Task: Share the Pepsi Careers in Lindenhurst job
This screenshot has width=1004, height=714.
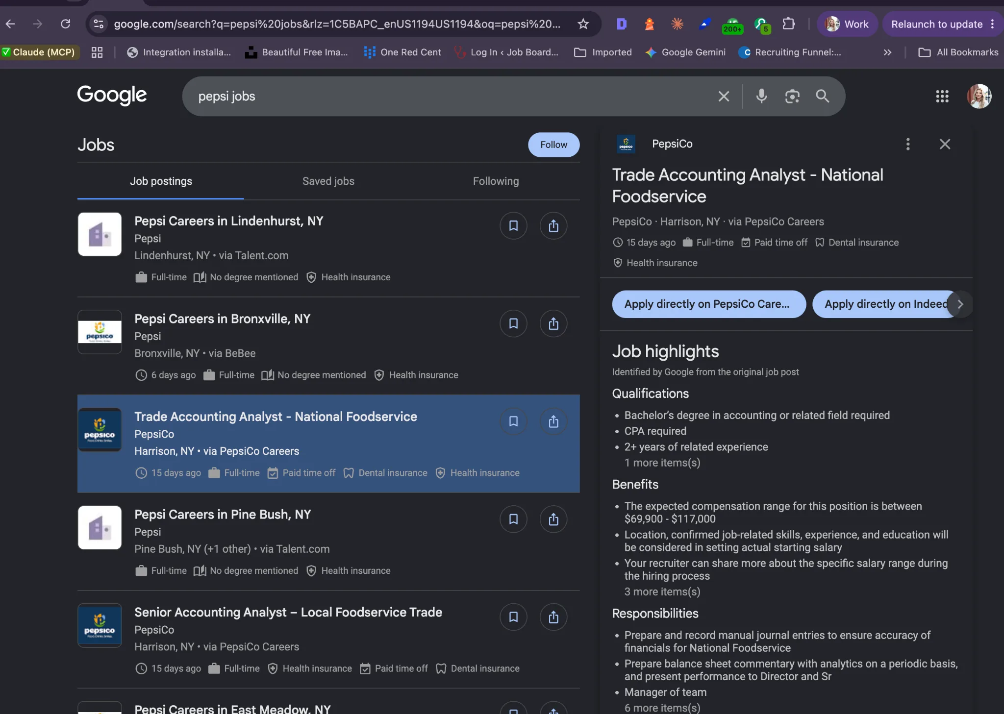Action: [553, 225]
